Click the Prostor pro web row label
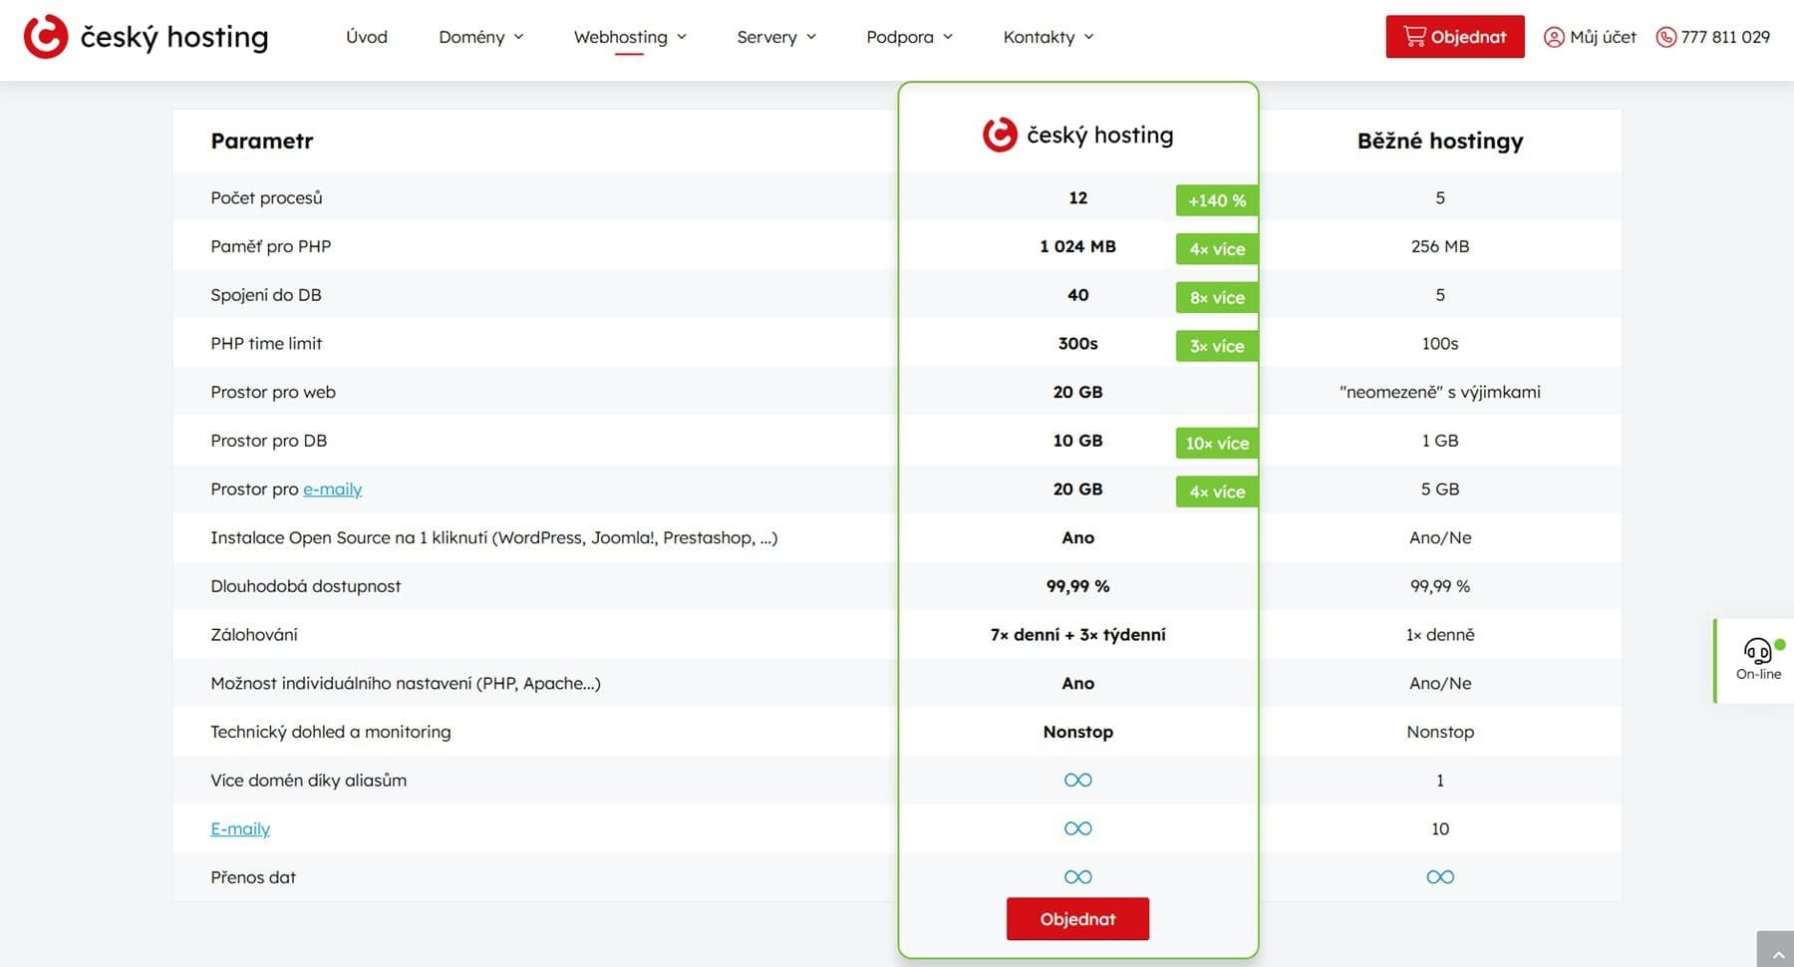Viewport: 1794px width, 967px height. tap(273, 393)
